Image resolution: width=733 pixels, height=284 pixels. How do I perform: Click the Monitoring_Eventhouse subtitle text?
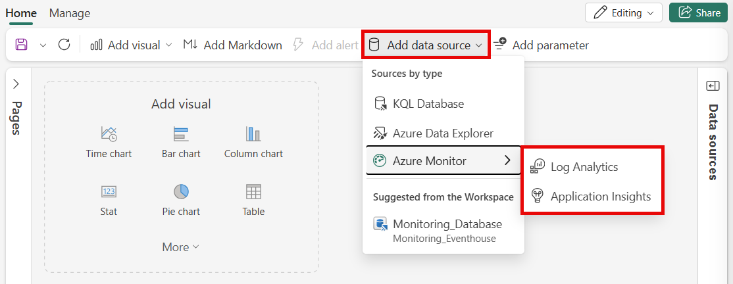tap(444, 239)
